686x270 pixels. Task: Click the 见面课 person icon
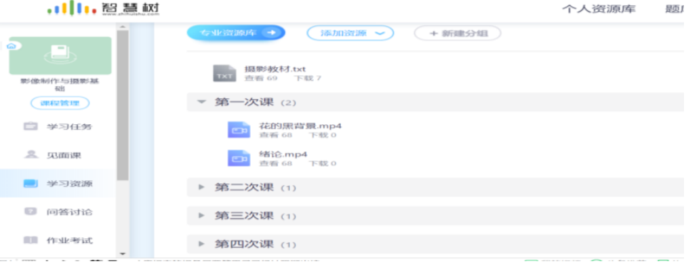coord(31,155)
